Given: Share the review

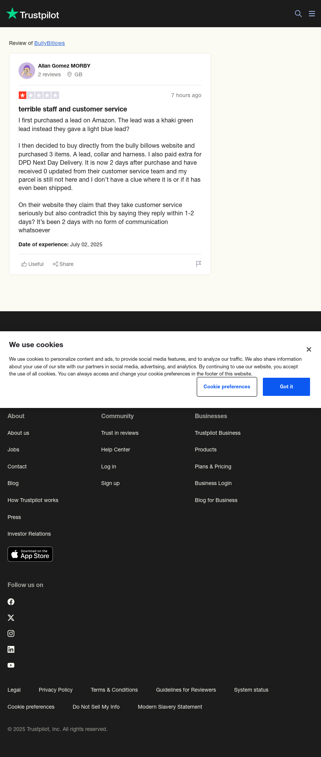Looking at the screenshot, I should pyautogui.click(x=63, y=264).
